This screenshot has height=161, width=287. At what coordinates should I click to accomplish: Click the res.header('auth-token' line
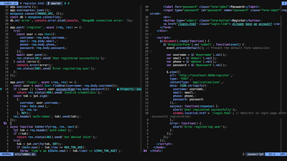46,116
